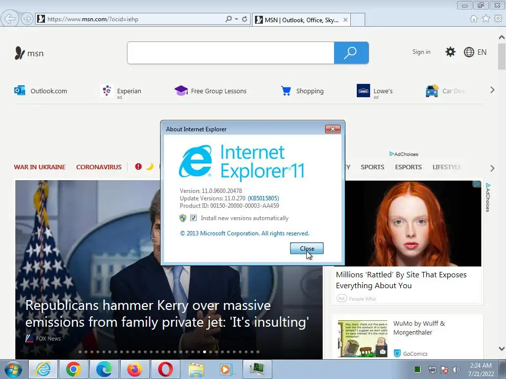Click the Windows Start orb

pyautogui.click(x=13, y=369)
